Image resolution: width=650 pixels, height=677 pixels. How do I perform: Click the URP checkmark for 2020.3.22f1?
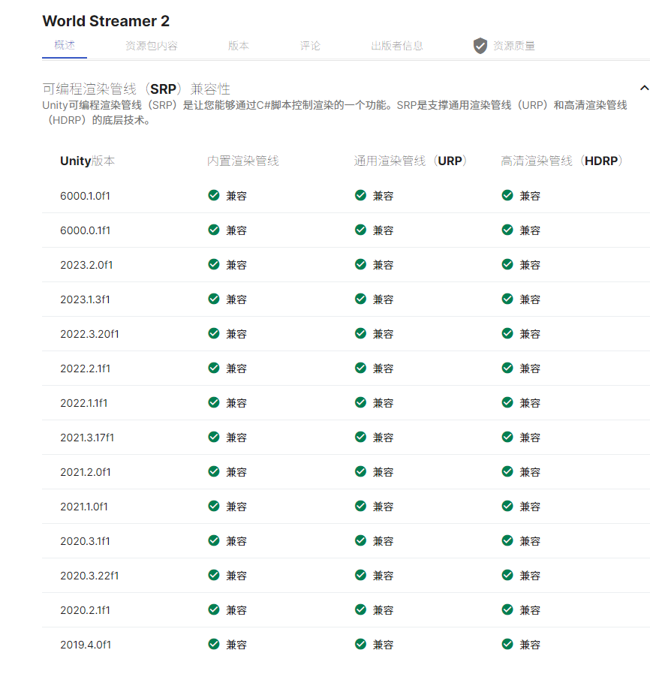(x=360, y=575)
